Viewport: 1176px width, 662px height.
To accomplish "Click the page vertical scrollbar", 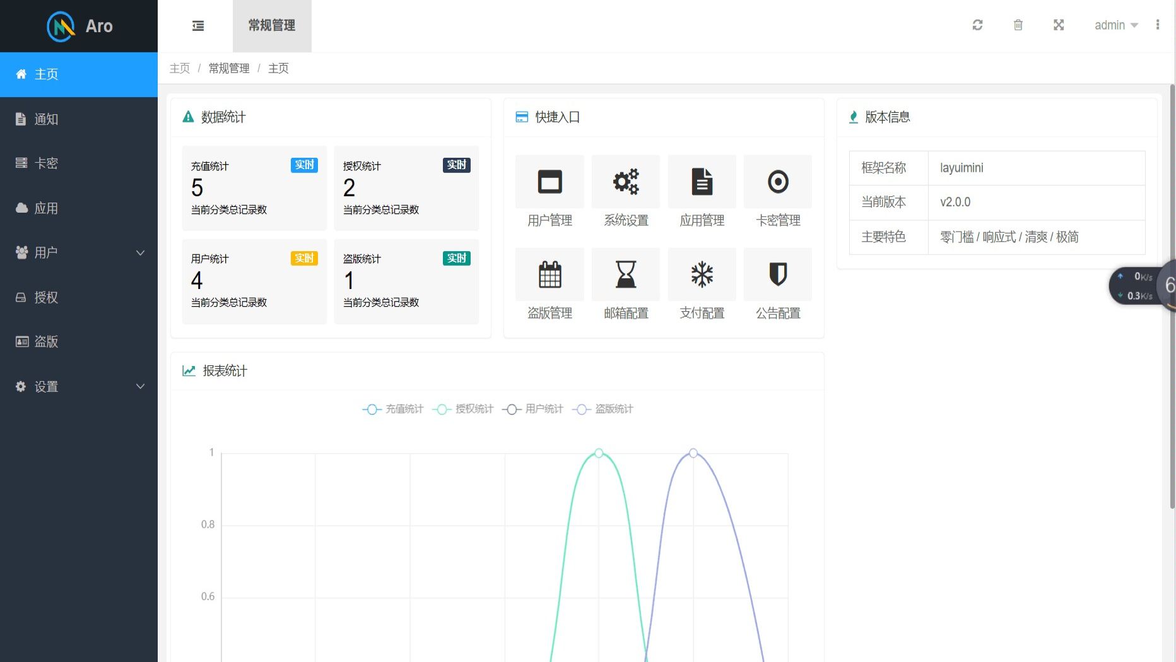I will (1172, 297).
